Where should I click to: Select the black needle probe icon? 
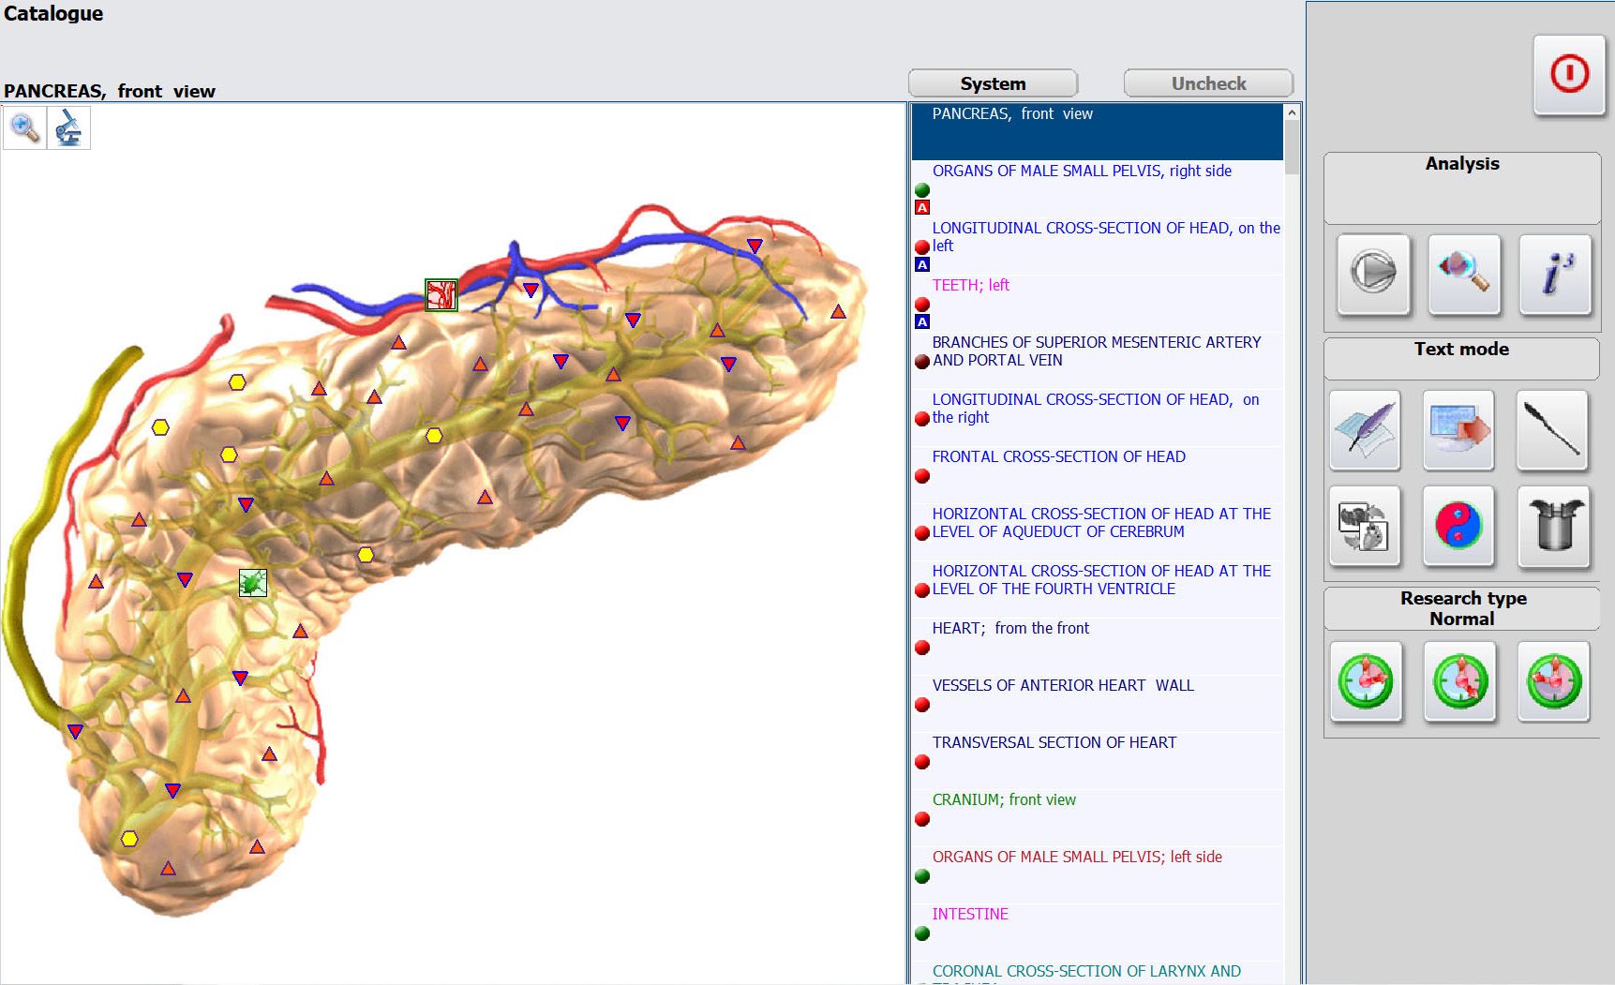[1552, 430]
